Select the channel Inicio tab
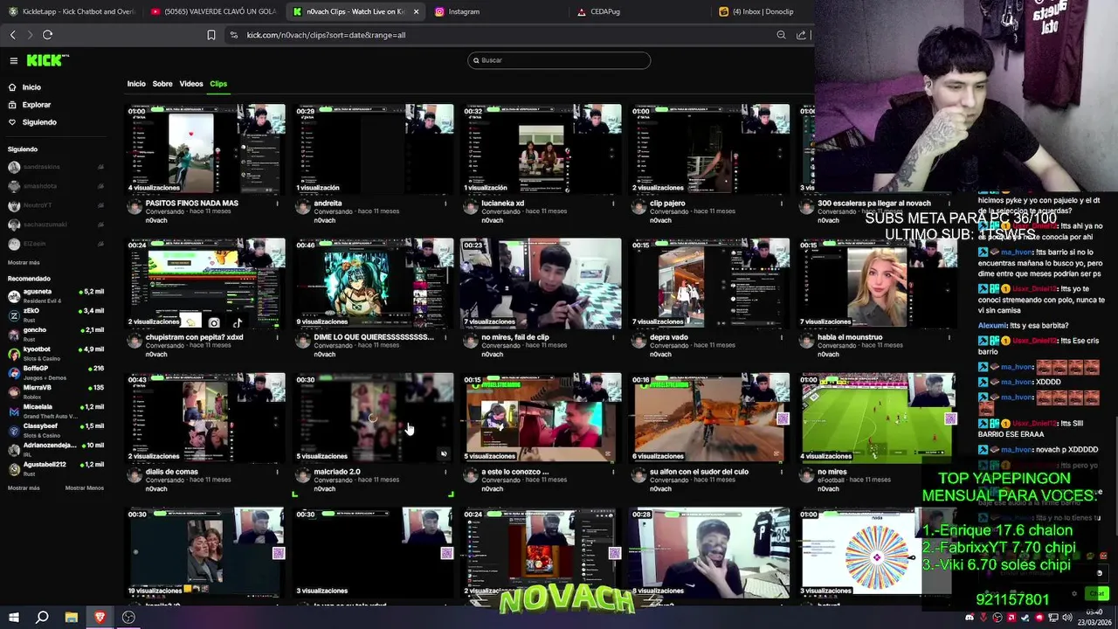Image resolution: width=1118 pixels, height=629 pixels. [136, 84]
